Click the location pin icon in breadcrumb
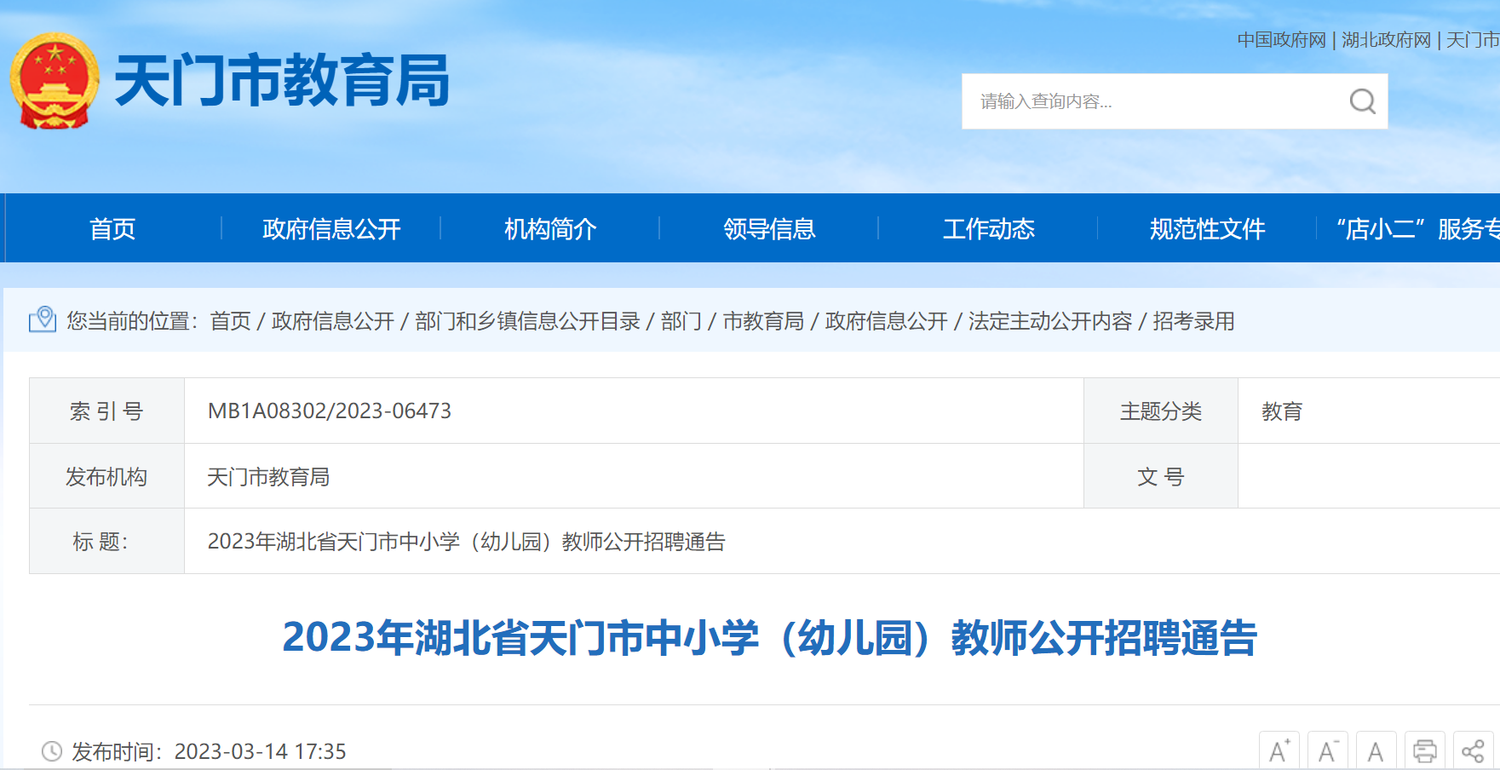 tap(43, 319)
